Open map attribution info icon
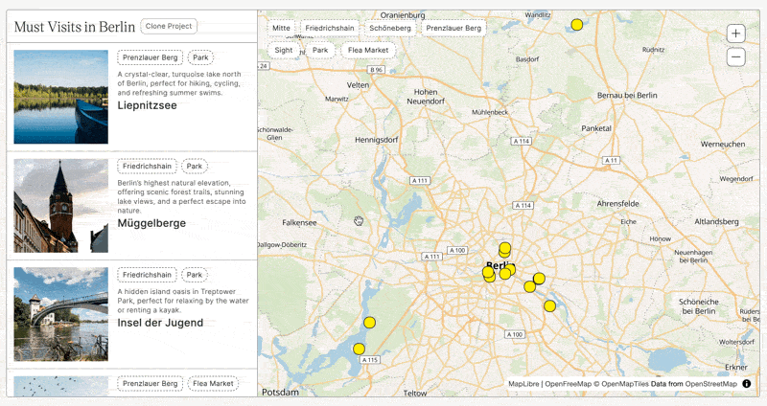This screenshot has width=767, height=406. click(x=747, y=384)
